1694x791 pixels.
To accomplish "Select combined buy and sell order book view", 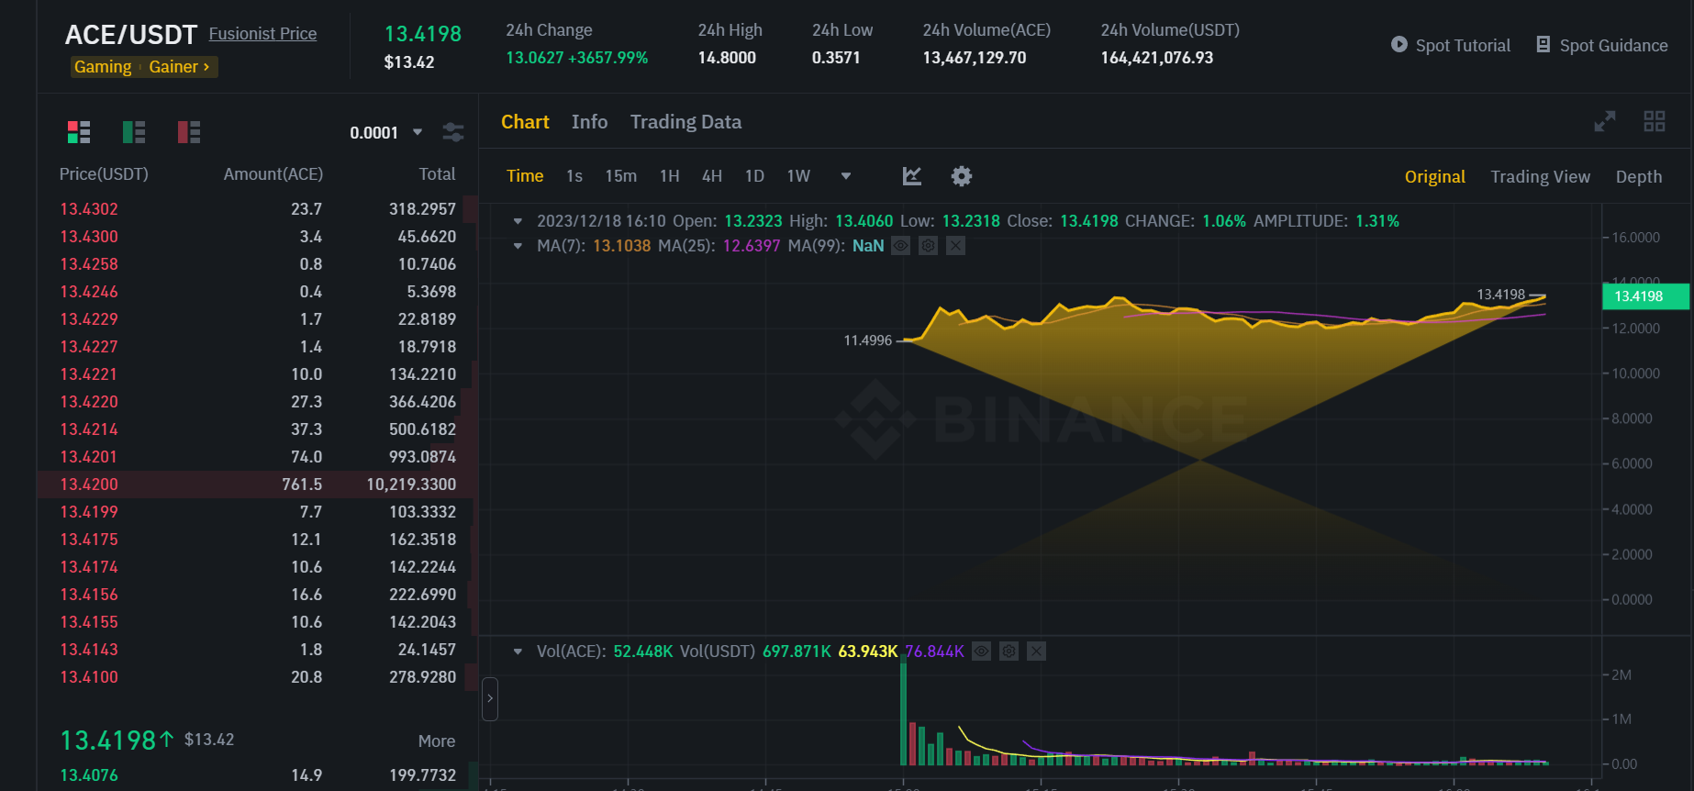I will 79,132.
